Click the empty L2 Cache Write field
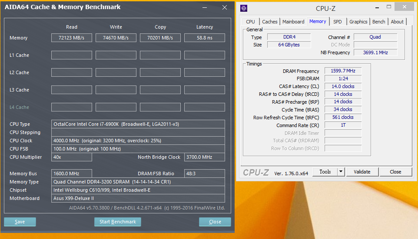 [116, 72]
